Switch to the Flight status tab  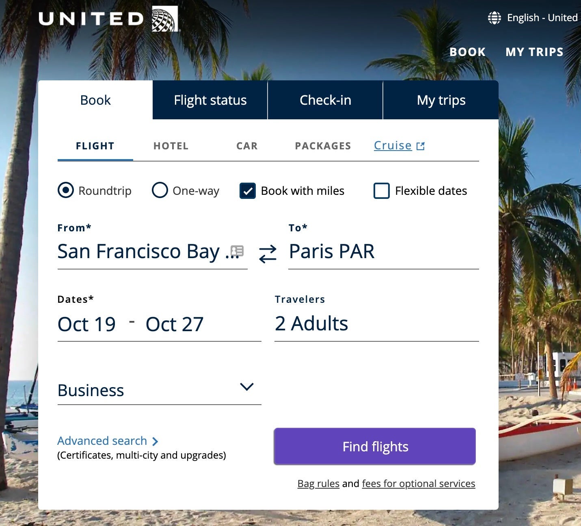pyautogui.click(x=210, y=100)
